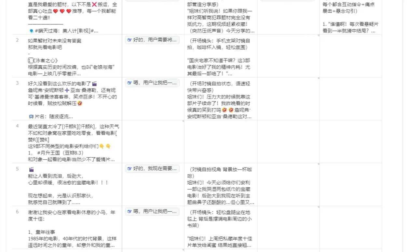The width and height of the screenshot is (407, 252).
Task: Open the 嗯，用户让我把一 chip in row 6
Action: click(152, 211)
